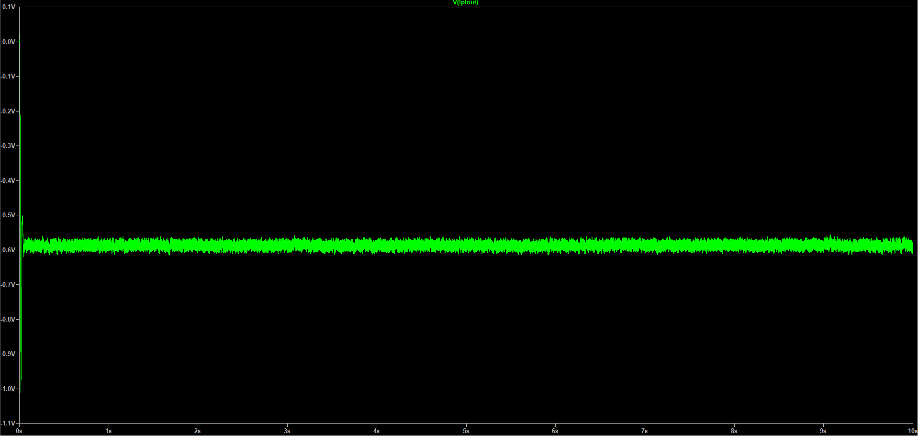Viewport: 918px width, 436px height.
Task: Select the 5s time axis label
Action: 466,431
